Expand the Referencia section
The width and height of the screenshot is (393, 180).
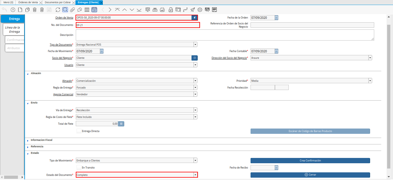pos(37,146)
